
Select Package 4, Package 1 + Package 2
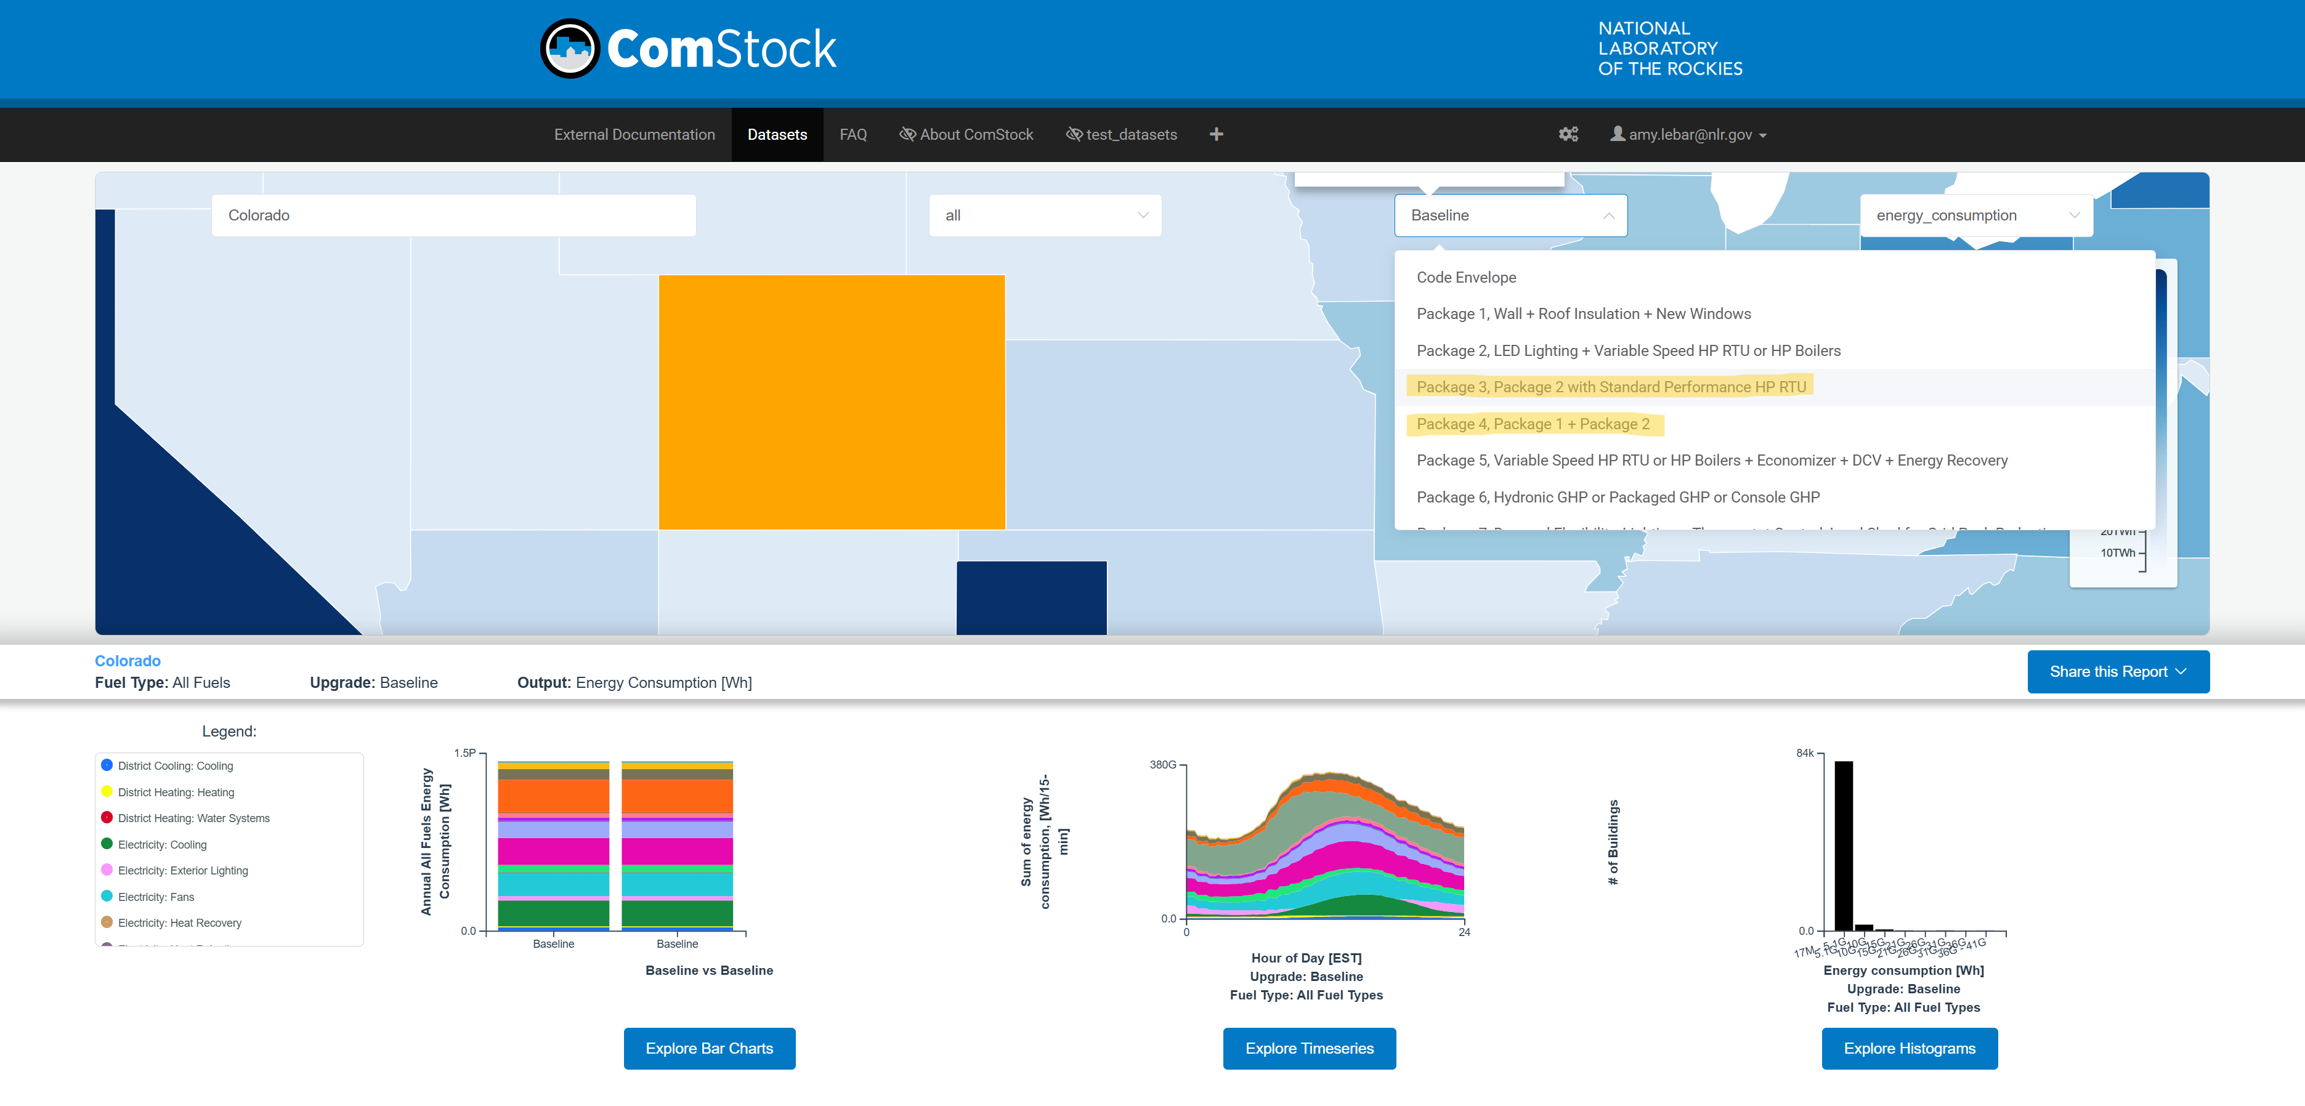[1532, 424]
